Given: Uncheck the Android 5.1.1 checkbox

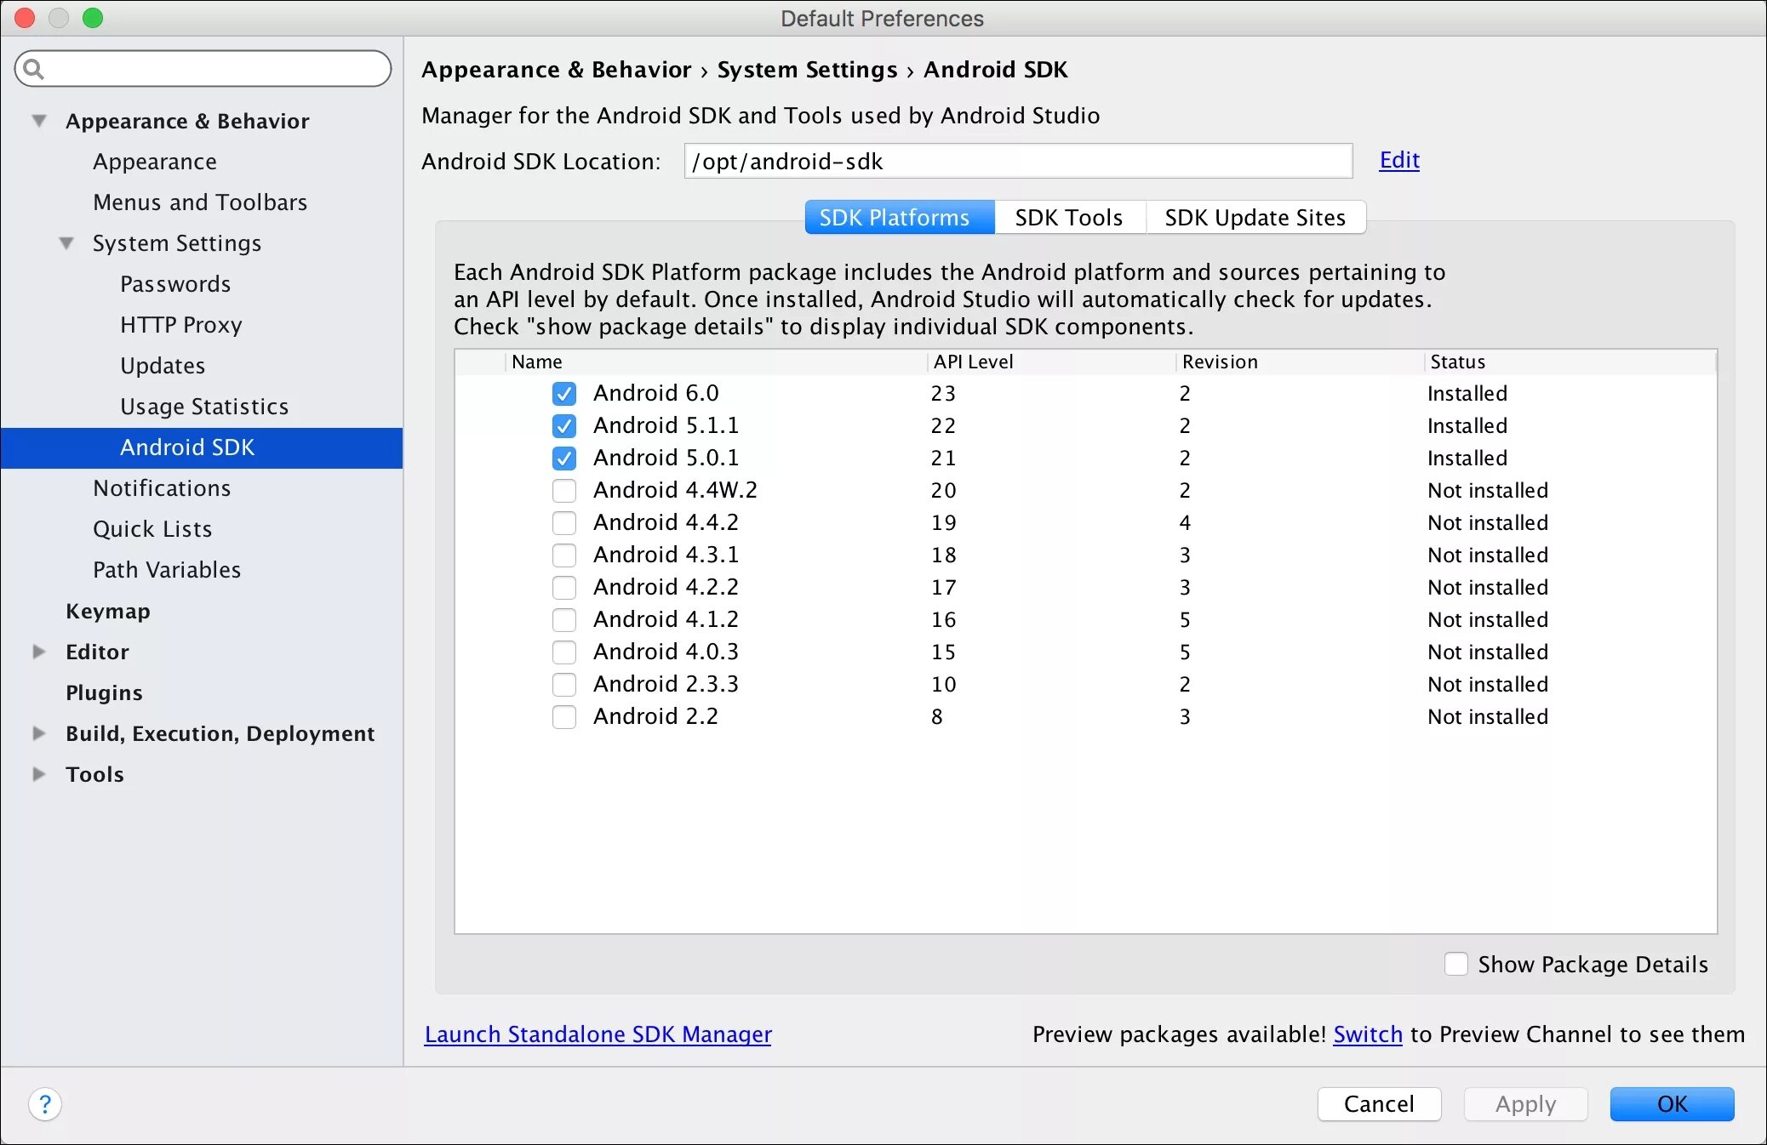Looking at the screenshot, I should pos(563,425).
